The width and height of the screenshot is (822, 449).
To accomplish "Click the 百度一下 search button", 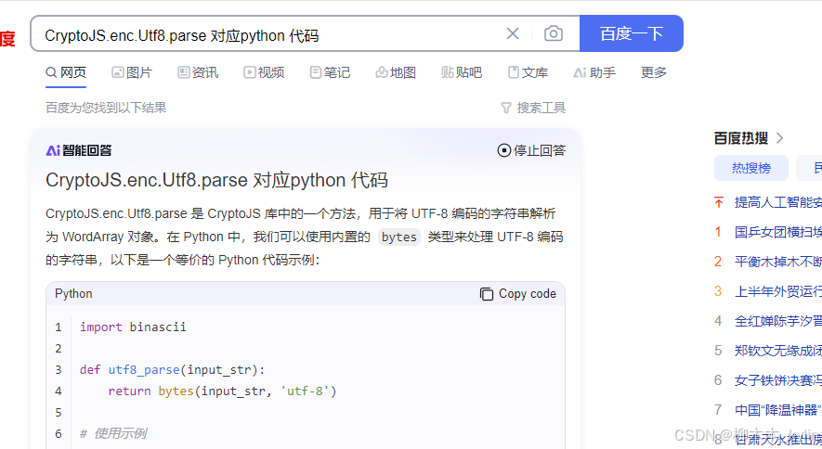I will coord(632,33).
